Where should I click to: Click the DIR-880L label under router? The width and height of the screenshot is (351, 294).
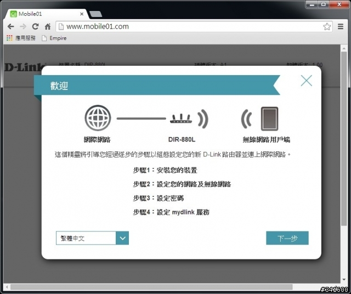(182, 139)
